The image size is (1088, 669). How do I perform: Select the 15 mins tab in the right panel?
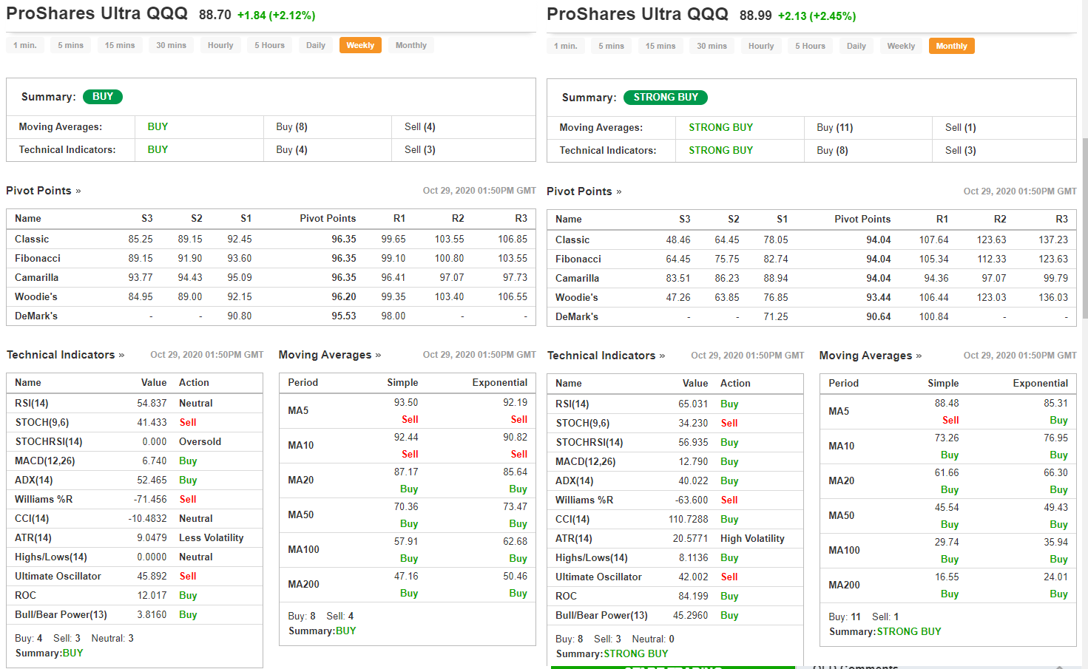click(660, 46)
